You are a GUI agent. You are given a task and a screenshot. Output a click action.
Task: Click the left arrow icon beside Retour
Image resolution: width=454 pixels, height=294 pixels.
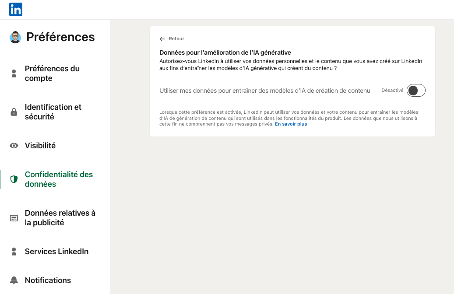[162, 39]
